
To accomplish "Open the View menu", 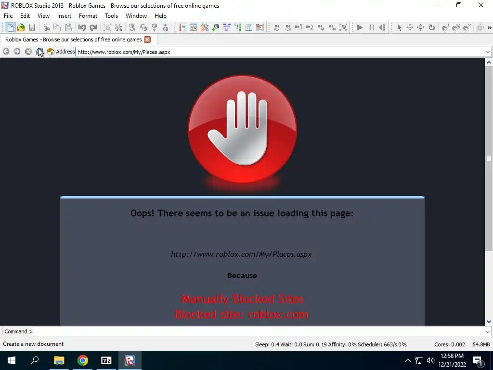I will 43,16.
